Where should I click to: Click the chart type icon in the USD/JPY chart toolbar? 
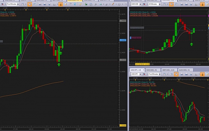tap(164, 74)
